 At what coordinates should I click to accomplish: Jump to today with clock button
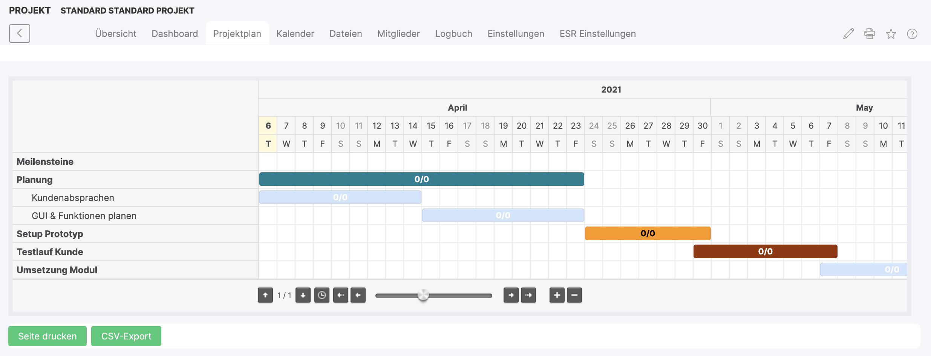click(x=322, y=295)
